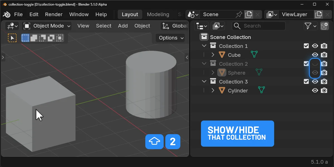Image resolution: width=334 pixels, height=167 pixels.
Task: Open the editor type selector icon
Action: coord(11,26)
